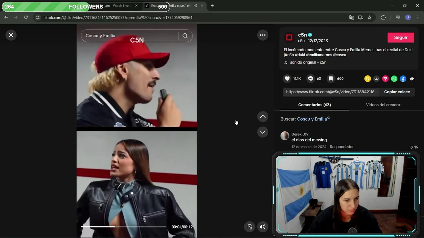
Task: Toggle the auto-scroll icon beside volume
Action: 250,227
